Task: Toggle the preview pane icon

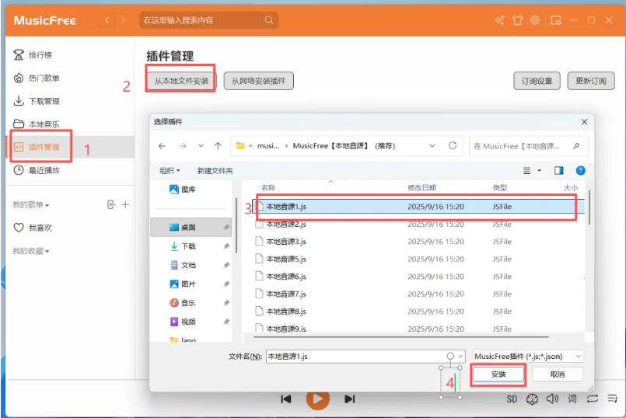Action: click(558, 171)
